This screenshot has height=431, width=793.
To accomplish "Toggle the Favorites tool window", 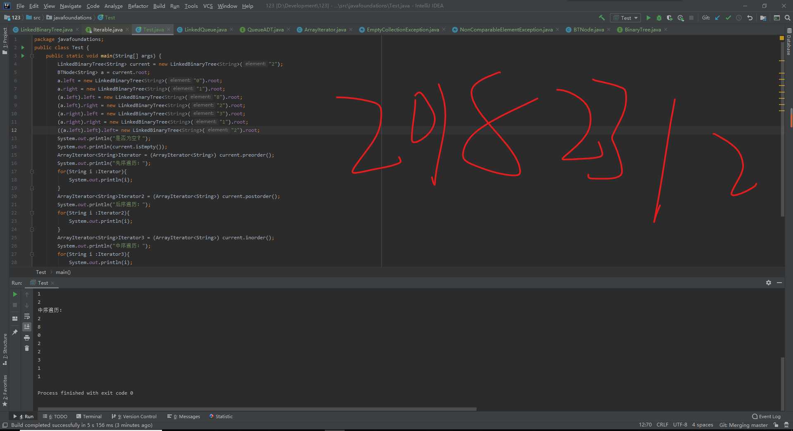I will click(5, 391).
